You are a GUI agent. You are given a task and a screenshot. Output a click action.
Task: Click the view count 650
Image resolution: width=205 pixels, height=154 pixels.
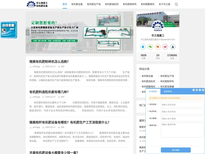pyautogui.click(x=62, y=97)
